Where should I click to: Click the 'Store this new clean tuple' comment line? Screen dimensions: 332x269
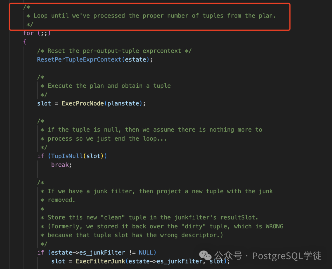[x=149, y=218]
